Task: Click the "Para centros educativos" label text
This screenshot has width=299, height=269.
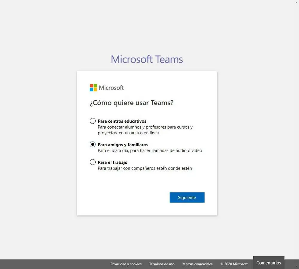Action: pos(122,121)
